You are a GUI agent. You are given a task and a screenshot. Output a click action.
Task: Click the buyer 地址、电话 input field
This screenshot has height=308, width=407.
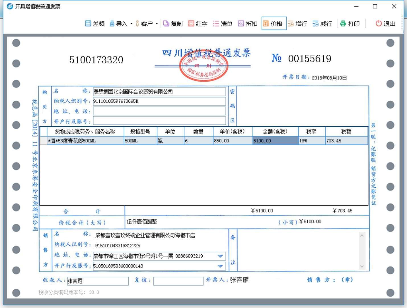click(159, 111)
